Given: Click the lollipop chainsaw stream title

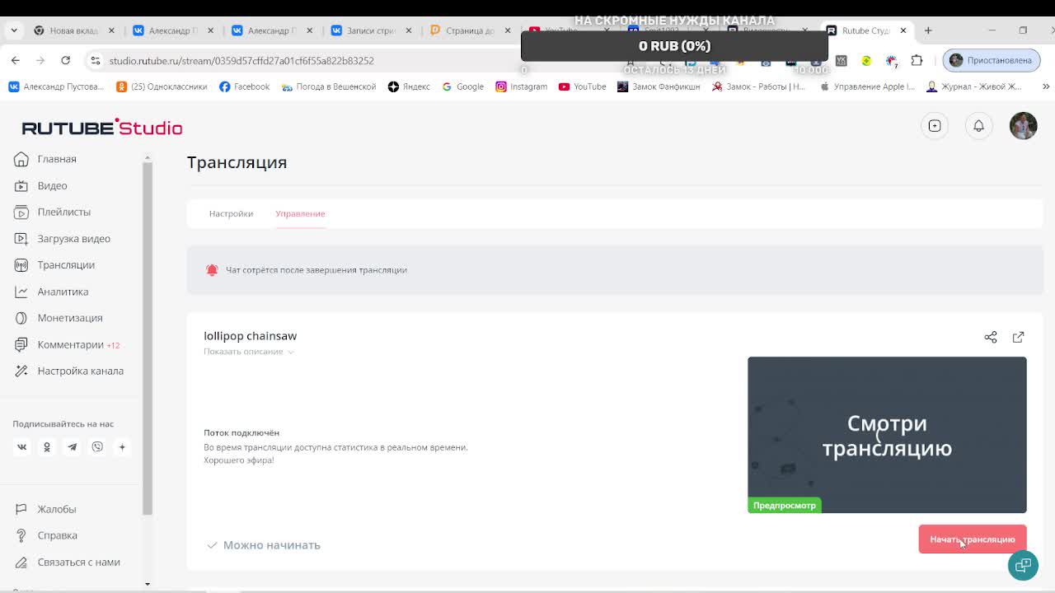Looking at the screenshot, I should [x=250, y=336].
